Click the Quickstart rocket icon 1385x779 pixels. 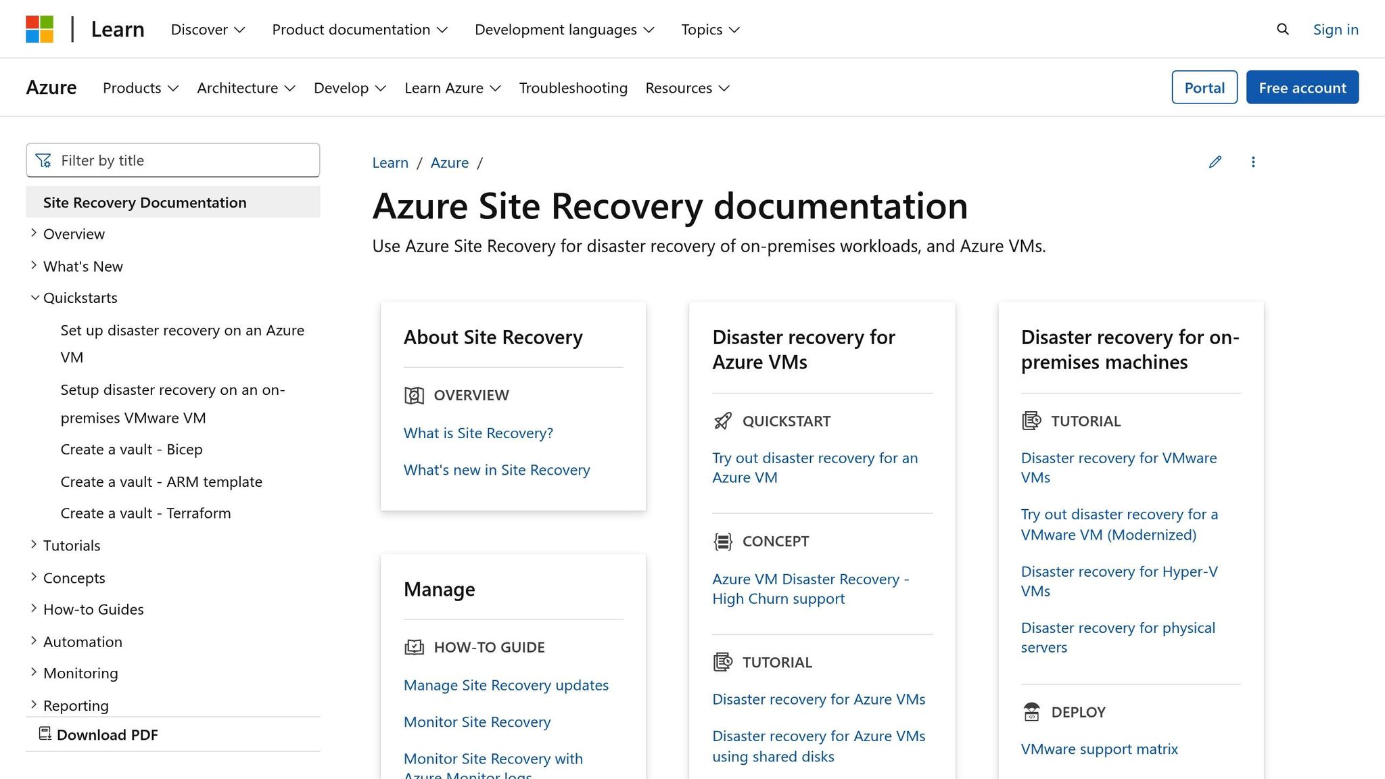coord(722,421)
